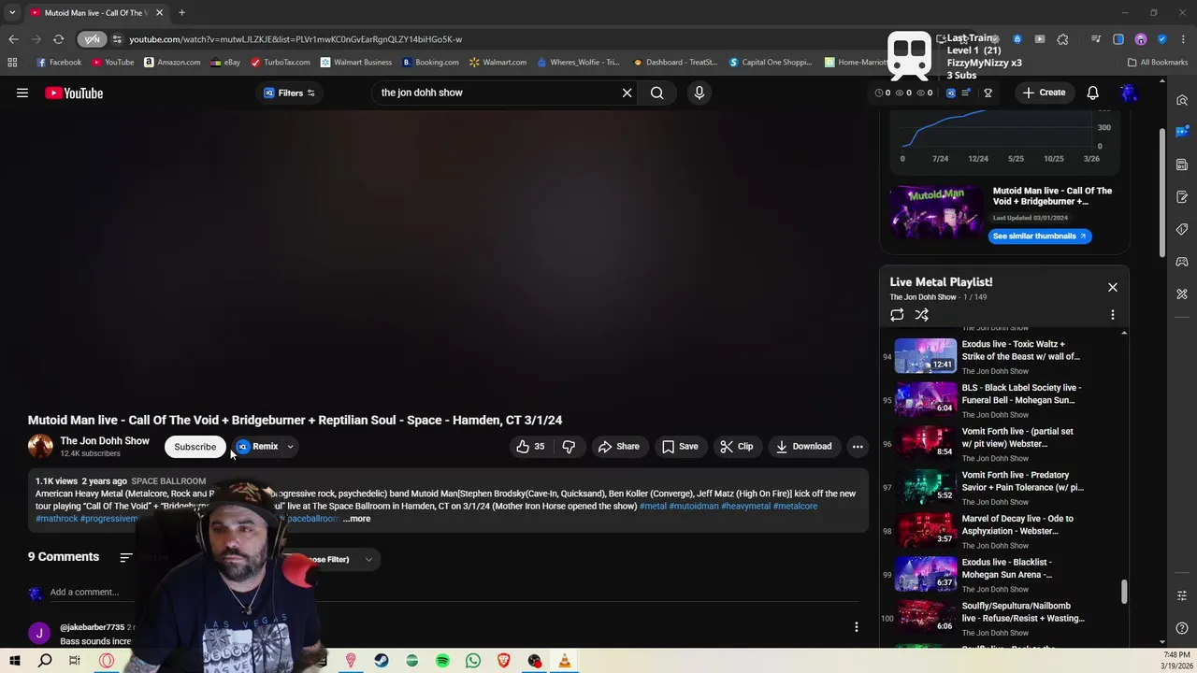Save the video to a playlist
This screenshot has width=1197, height=673.
click(x=680, y=446)
